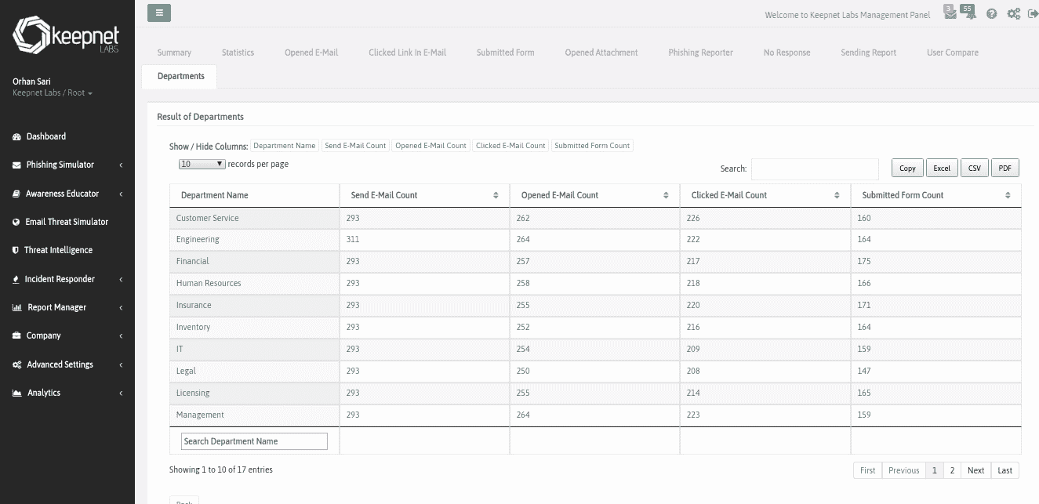Expand the Awareness Educator menu chevron

tap(121, 194)
